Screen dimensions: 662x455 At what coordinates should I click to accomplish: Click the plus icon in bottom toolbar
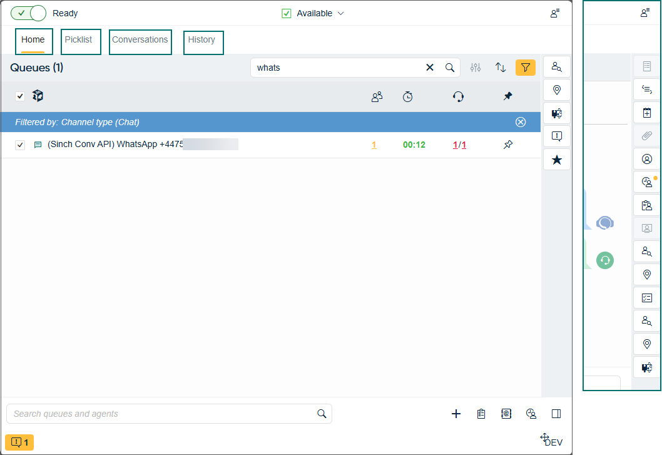tap(456, 414)
